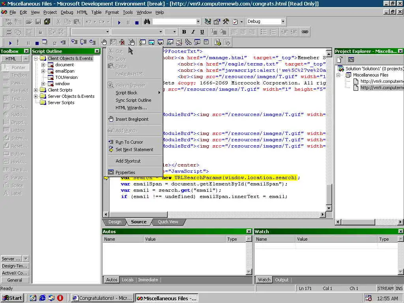This screenshot has height=303, width=404.
Task: Open HTML Wizards from context menu
Action: tap(131, 108)
